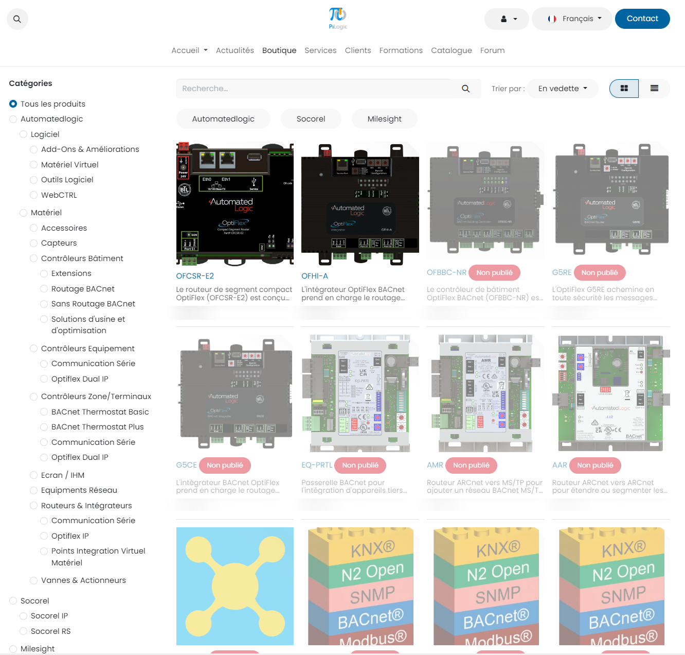Select the Automatedlogic category radio button

13,119
